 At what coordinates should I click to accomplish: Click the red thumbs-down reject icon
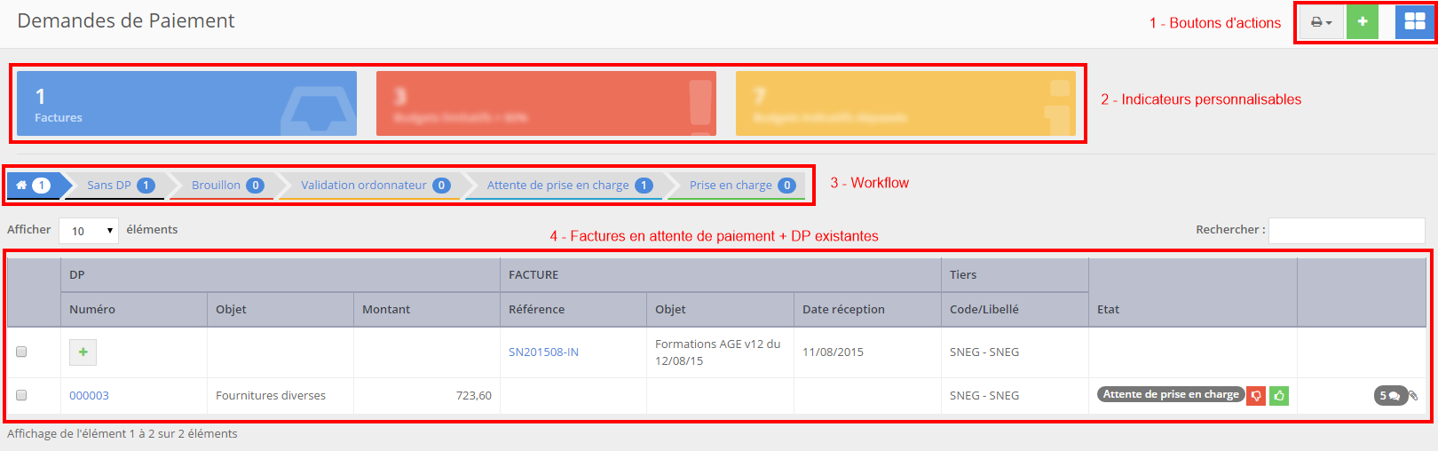pos(1256,396)
